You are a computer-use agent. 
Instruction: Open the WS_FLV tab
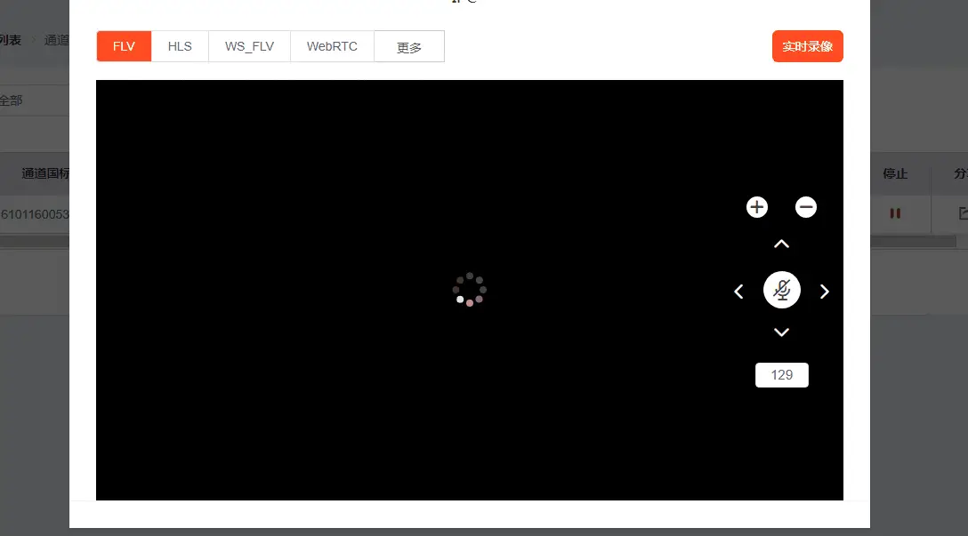click(x=249, y=46)
